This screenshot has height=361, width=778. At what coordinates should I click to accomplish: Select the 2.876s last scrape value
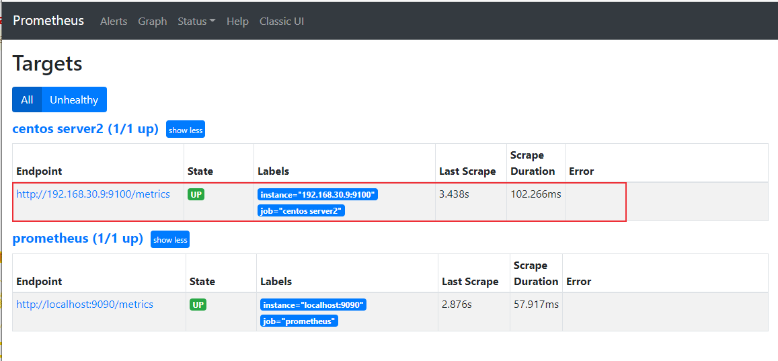click(x=457, y=304)
